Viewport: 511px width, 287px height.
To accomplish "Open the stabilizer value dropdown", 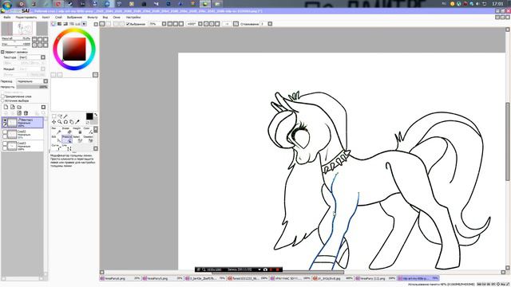I will pos(270,24).
